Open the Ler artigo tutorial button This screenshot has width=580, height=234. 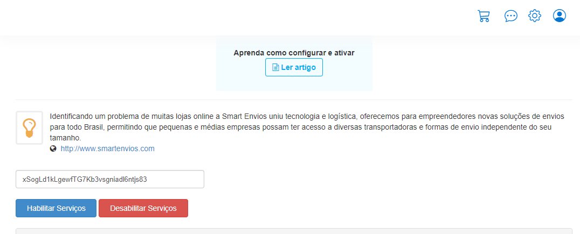point(294,67)
